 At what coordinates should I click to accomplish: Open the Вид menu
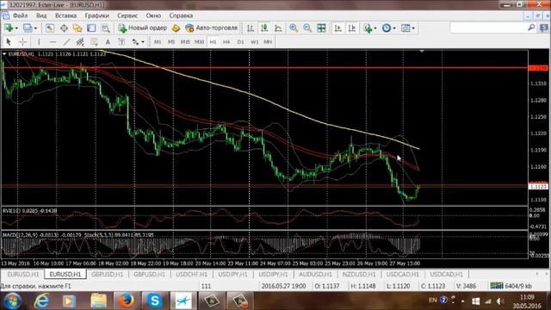pos(41,15)
